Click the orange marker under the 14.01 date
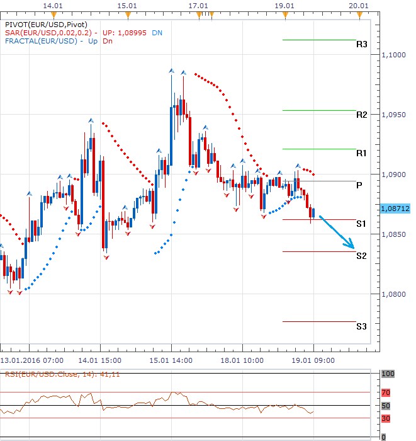 (x=54, y=13)
